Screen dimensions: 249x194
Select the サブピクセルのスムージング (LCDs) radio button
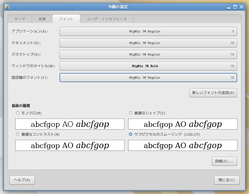(131, 134)
